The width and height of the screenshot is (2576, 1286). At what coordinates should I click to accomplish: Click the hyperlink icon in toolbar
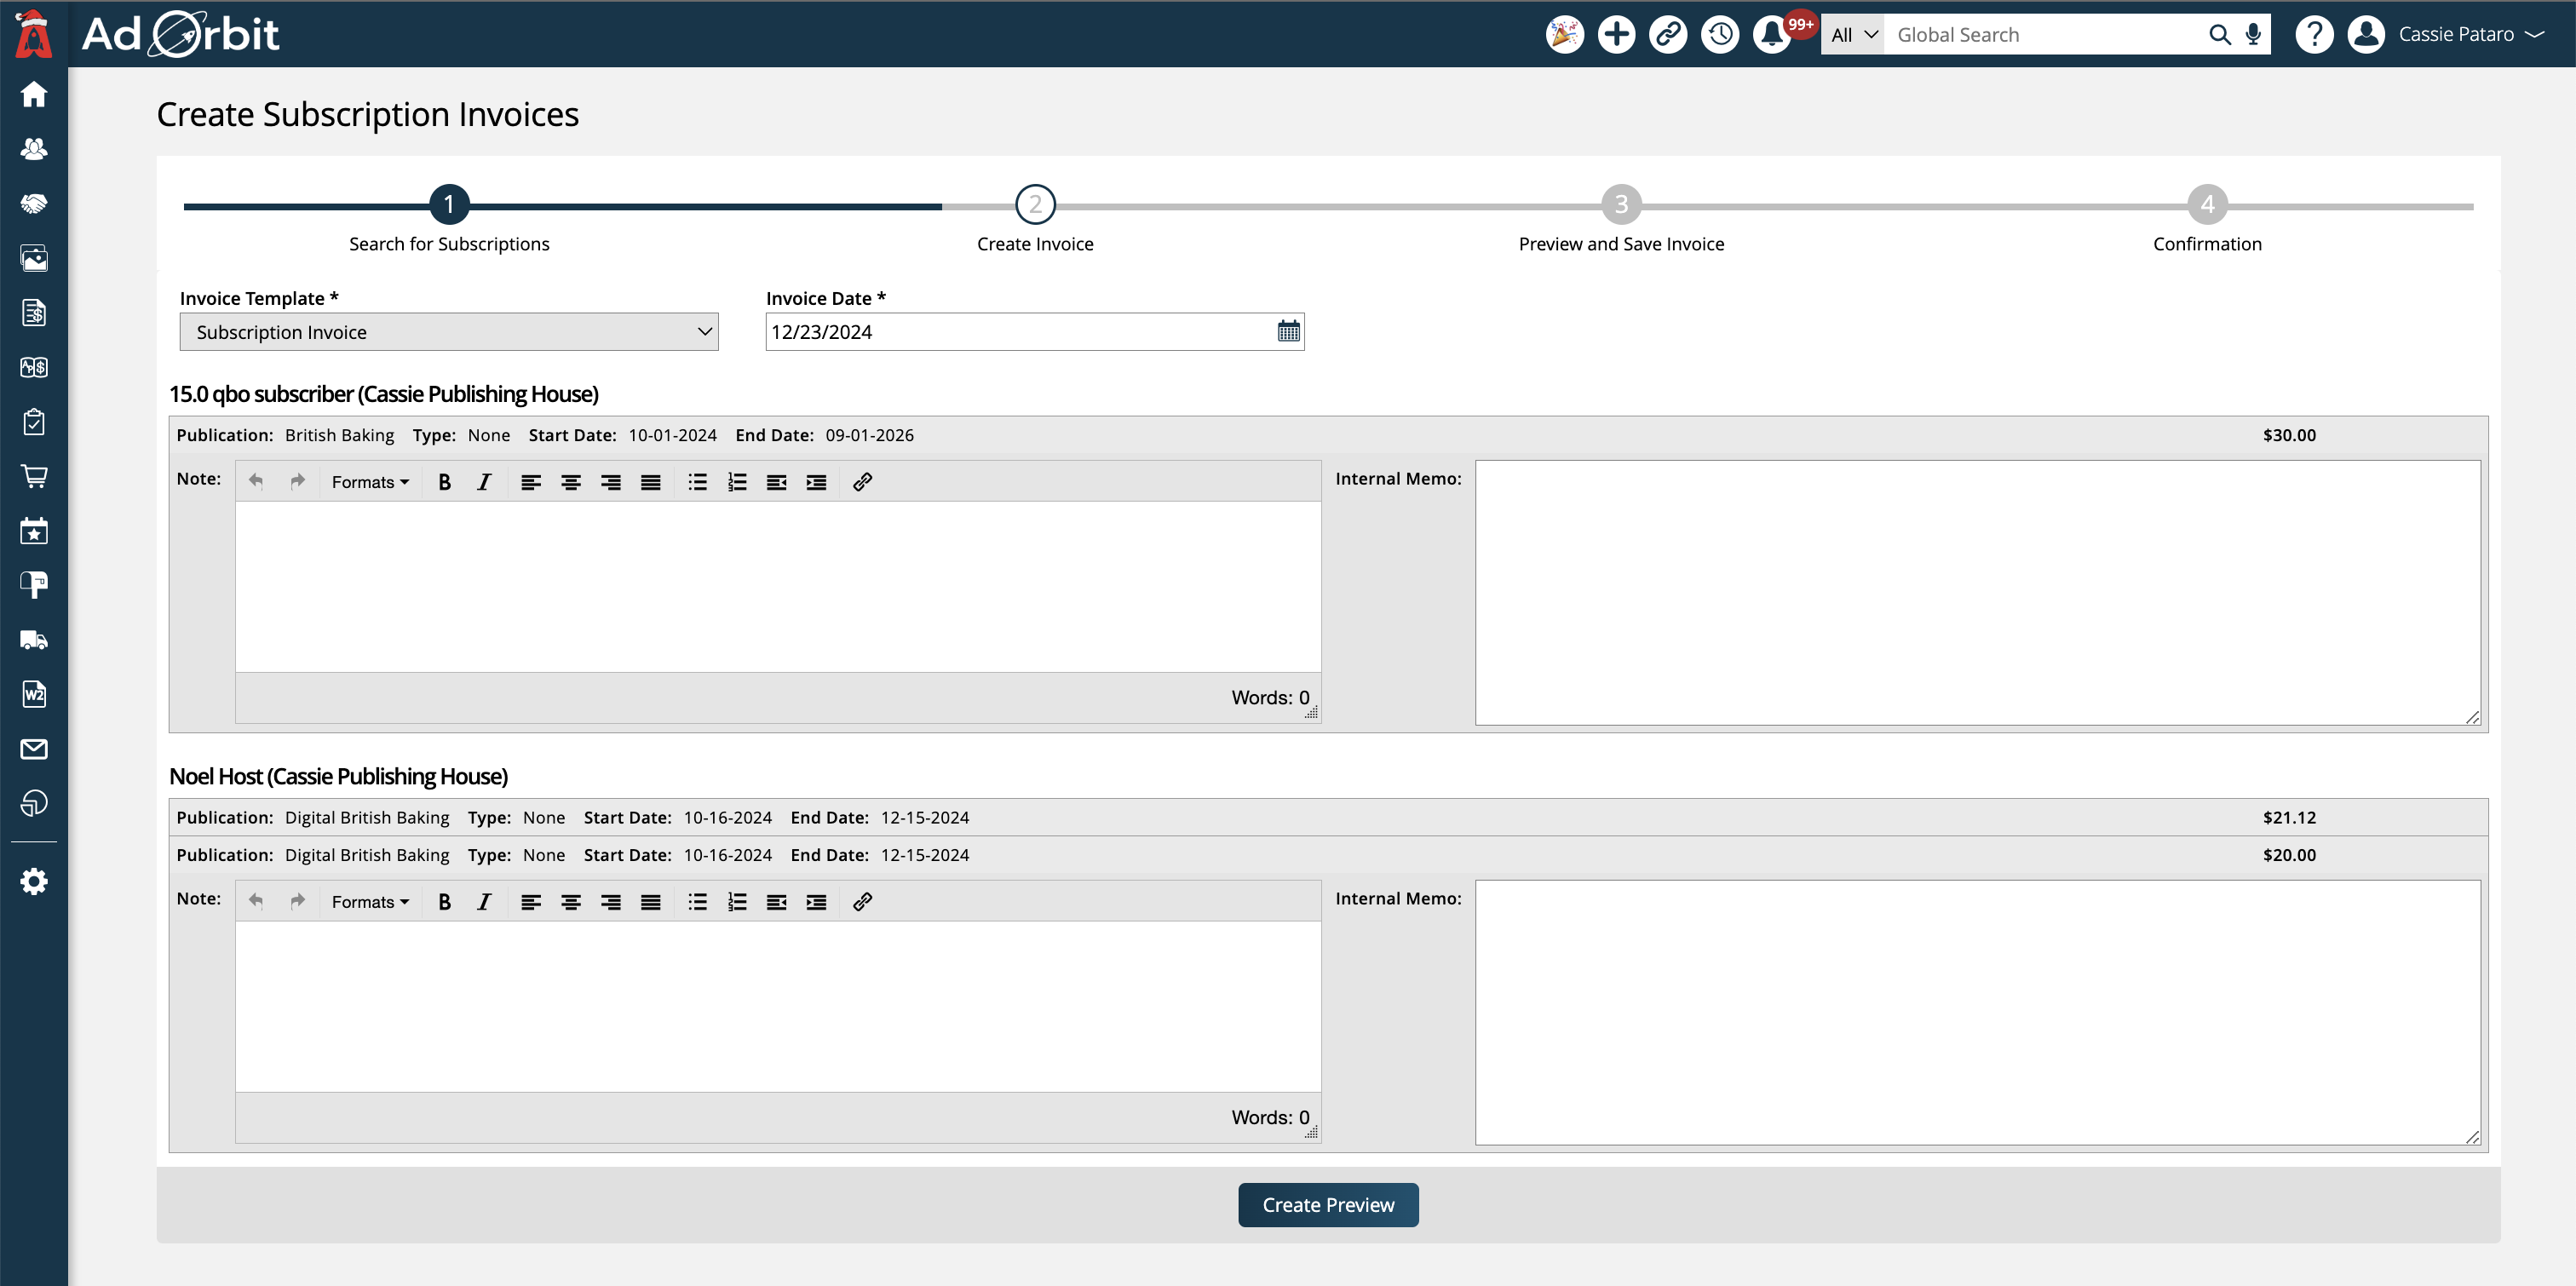point(861,481)
